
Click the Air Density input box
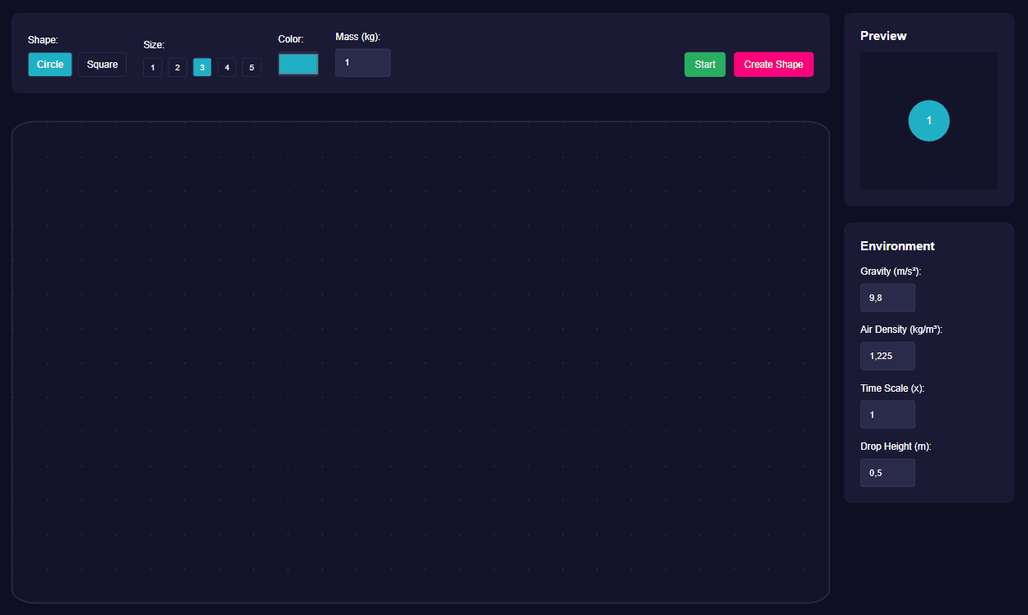pyautogui.click(x=887, y=356)
